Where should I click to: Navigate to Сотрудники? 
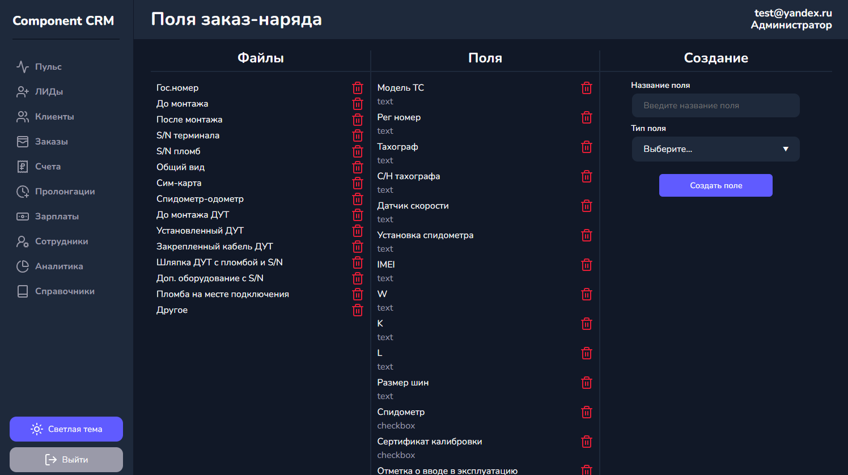52,241
